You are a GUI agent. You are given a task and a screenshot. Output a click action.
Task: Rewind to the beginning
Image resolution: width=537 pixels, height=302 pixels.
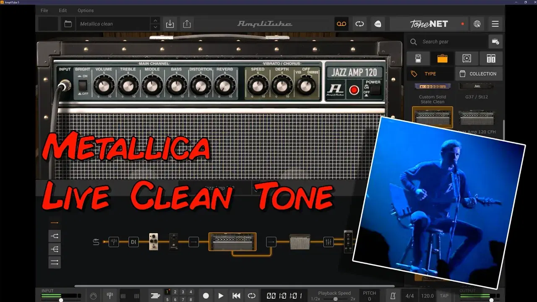click(236, 296)
